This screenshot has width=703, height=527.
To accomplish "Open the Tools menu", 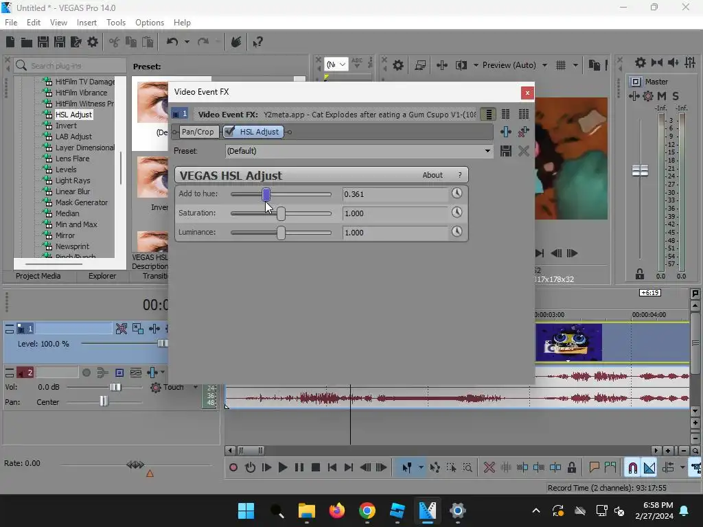I will tap(115, 23).
